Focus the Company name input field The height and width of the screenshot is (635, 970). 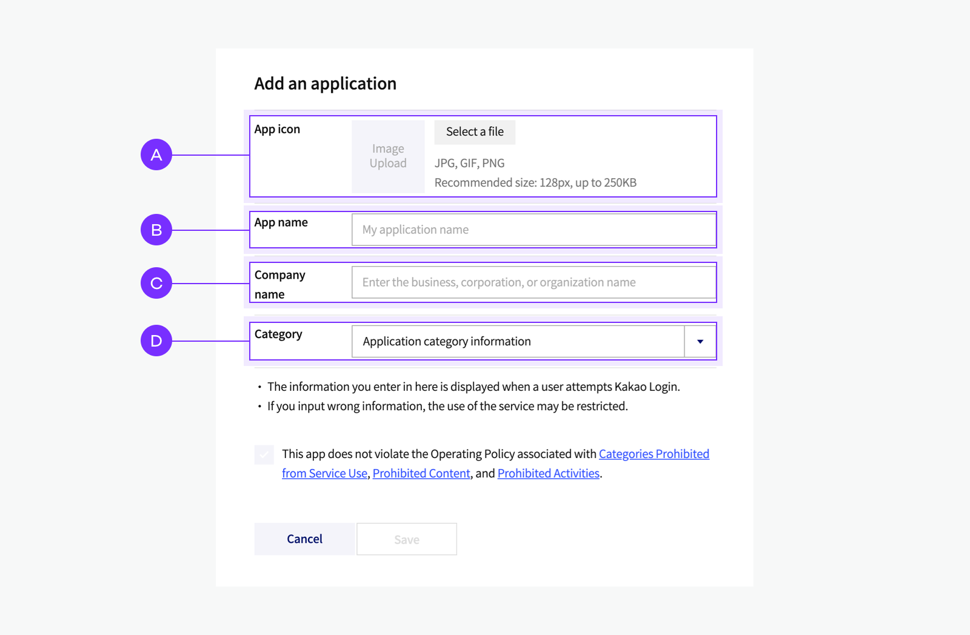(533, 282)
